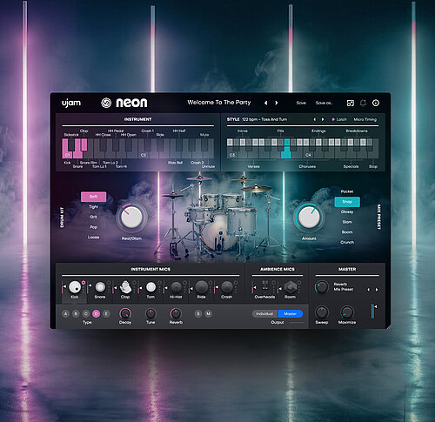Viewport: 435px width, 422px height.
Task: Choose the Glossy mix preset
Action: pyautogui.click(x=347, y=212)
